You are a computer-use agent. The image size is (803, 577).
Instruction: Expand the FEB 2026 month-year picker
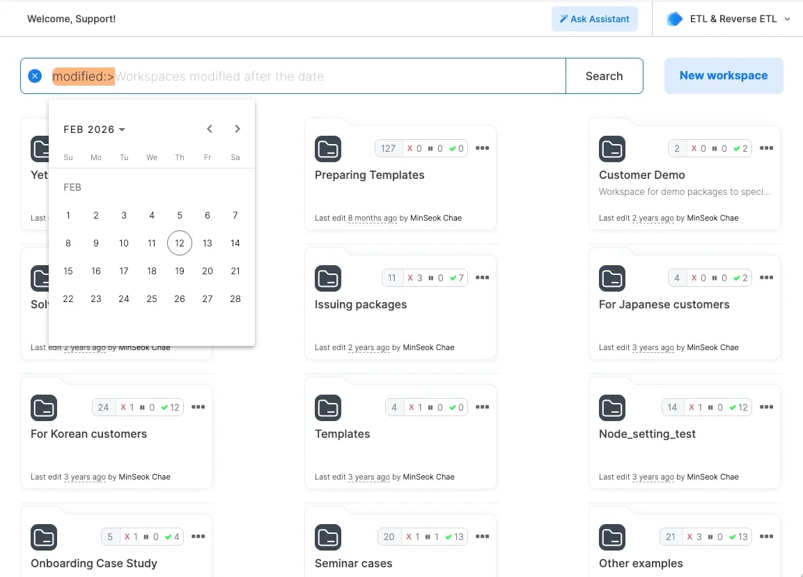coord(94,129)
